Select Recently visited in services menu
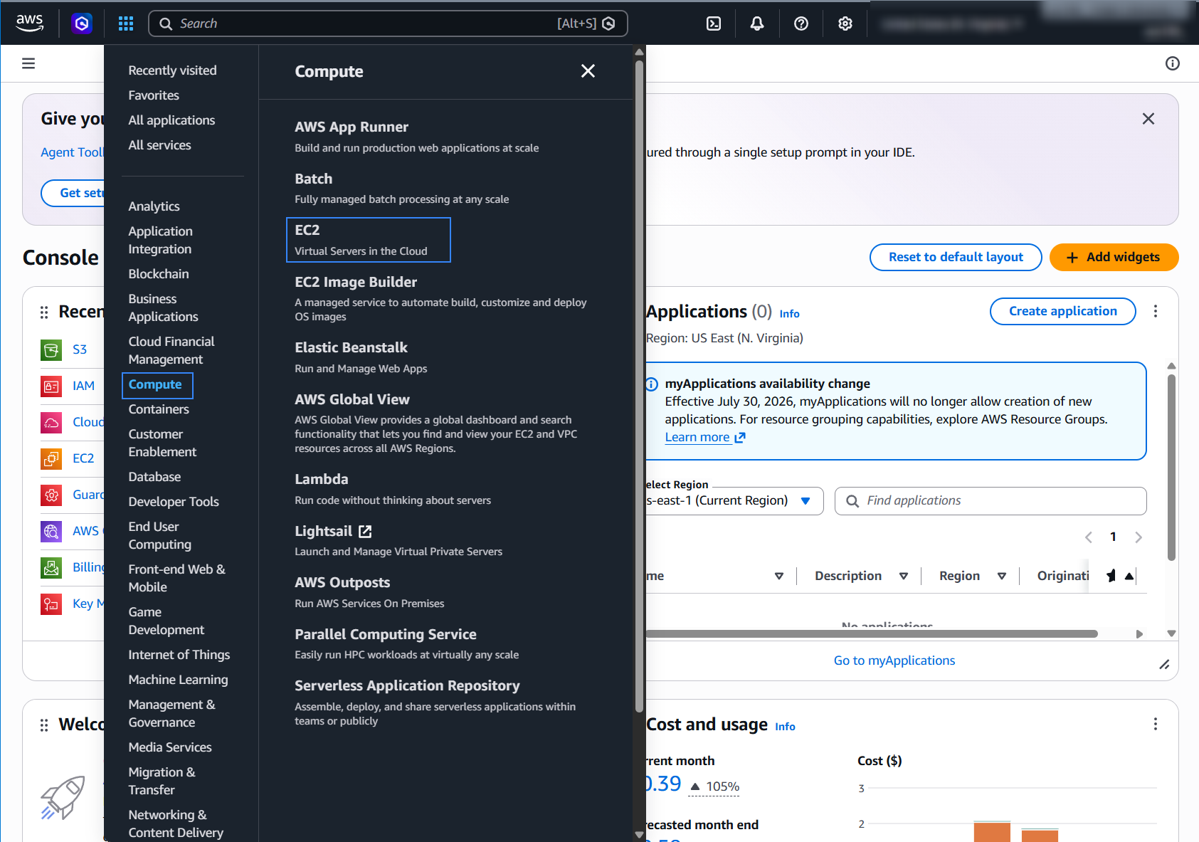Screen dimensions: 1199x842 click(172, 70)
